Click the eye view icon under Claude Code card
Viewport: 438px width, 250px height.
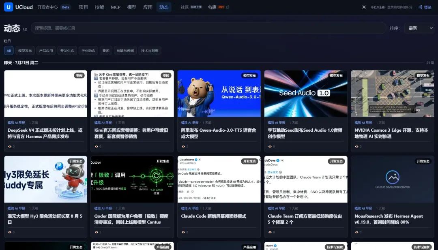click(183, 232)
